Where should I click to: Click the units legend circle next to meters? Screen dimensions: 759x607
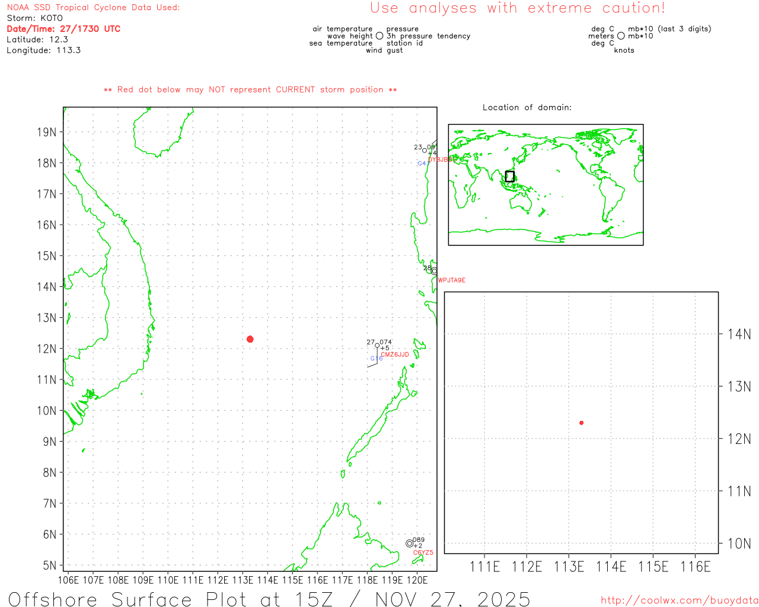point(621,36)
